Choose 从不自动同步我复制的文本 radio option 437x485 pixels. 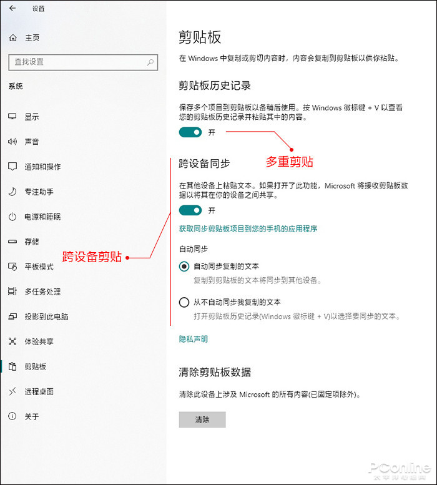click(x=184, y=303)
